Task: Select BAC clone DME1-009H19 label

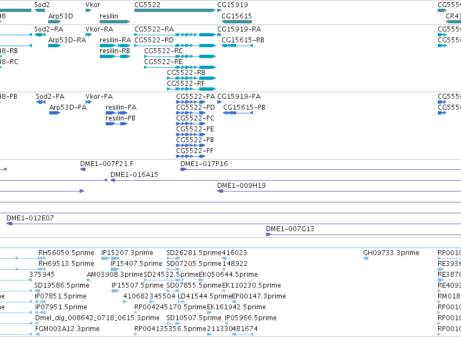Action: pyautogui.click(x=242, y=186)
